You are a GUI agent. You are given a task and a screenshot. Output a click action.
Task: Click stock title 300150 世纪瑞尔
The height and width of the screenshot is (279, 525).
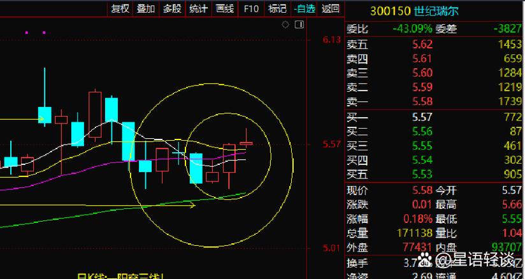tap(415, 11)
